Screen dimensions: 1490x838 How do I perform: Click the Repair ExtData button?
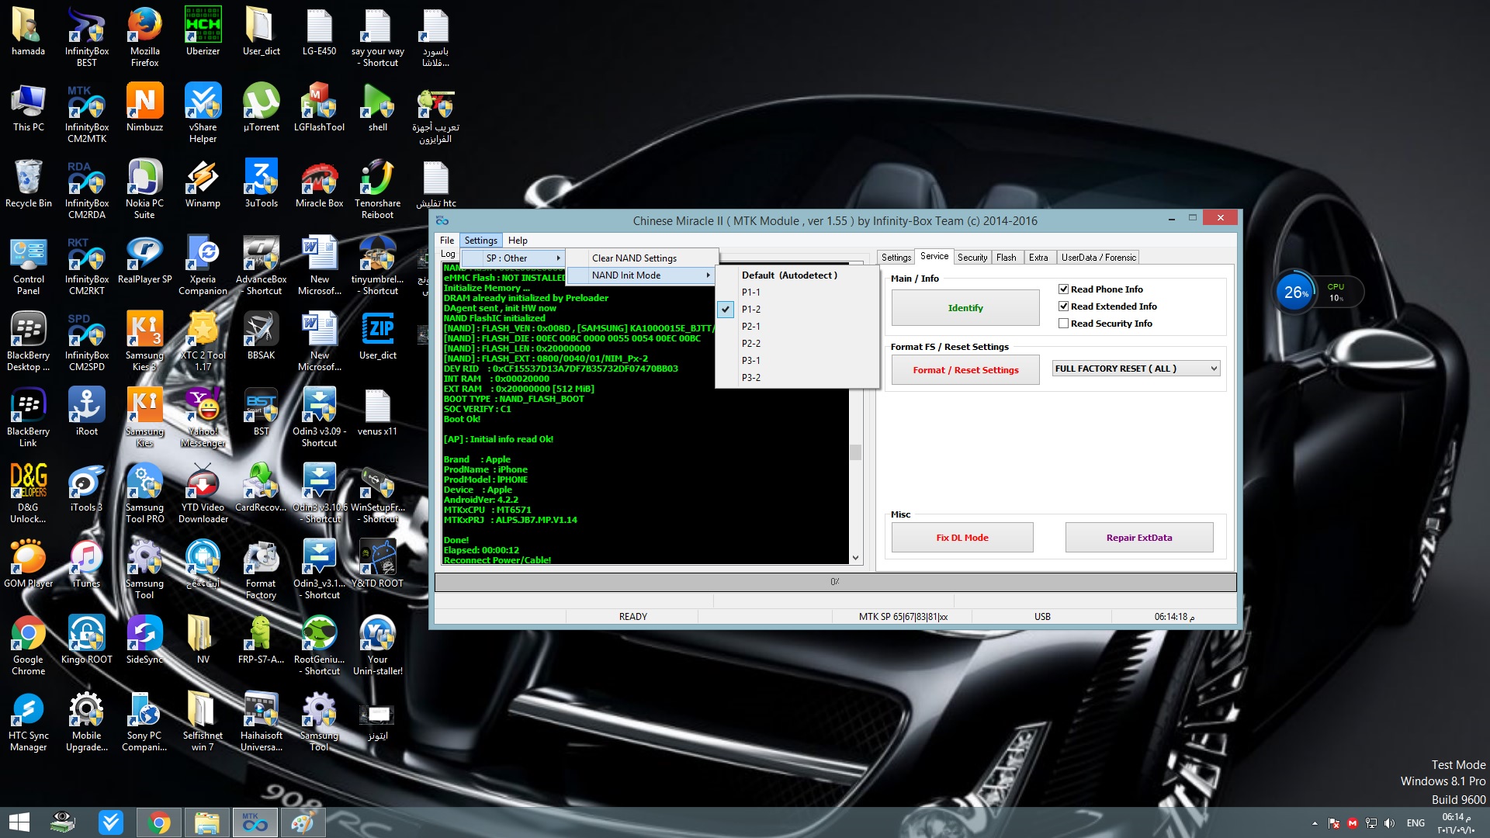click(1139, 538)
